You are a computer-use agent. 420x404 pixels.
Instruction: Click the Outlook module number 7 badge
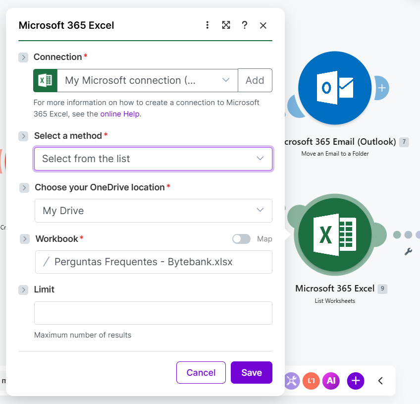(x=404, y=142)
